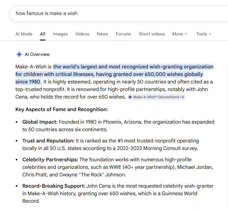Open the Forums tab
This screenshot has height=209, width=228.
click(123, 34)
